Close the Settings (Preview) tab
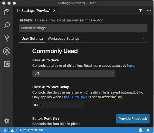Image resolution: width=154 pixels, height=133 pixels. tap(54, 11)
